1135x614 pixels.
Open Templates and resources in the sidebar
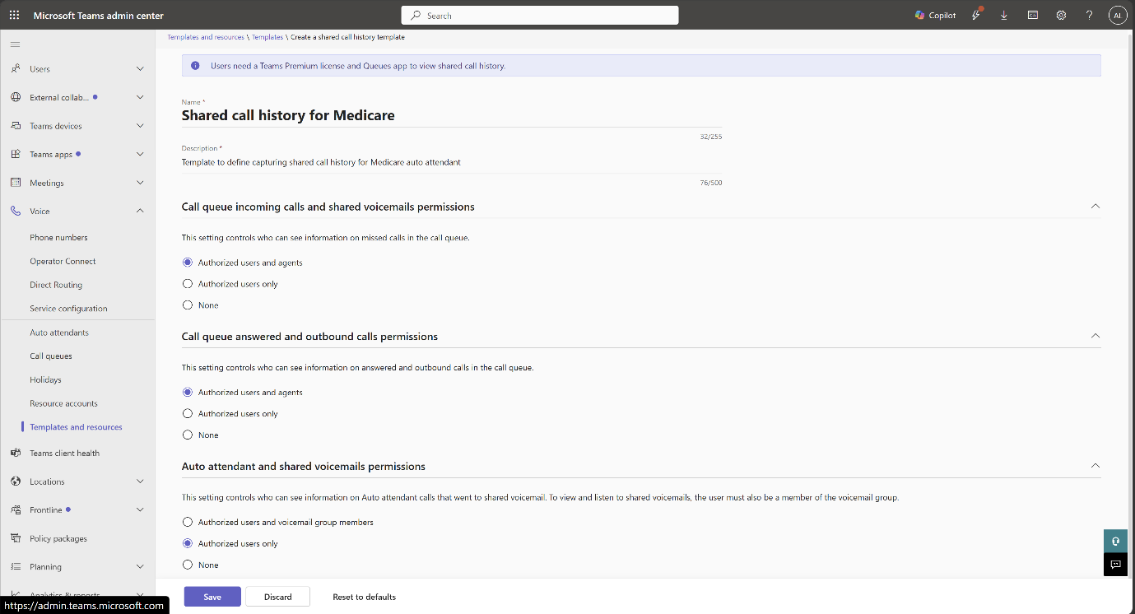point(76,427)
